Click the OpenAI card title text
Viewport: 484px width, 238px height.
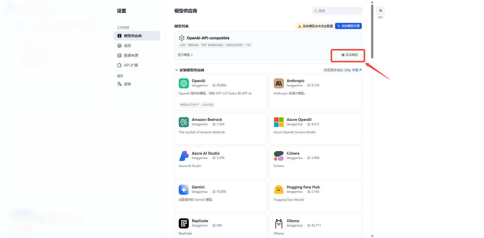click(x=198, y=81)
